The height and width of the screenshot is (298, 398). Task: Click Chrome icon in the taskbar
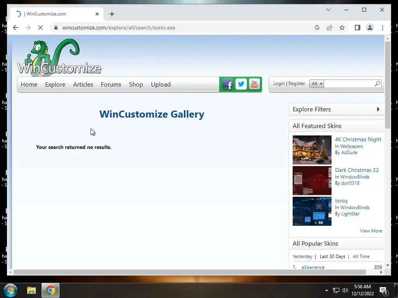pos(51,290)
